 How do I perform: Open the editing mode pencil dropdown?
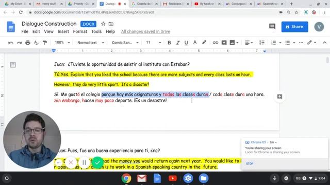click(x=311, y=43)
